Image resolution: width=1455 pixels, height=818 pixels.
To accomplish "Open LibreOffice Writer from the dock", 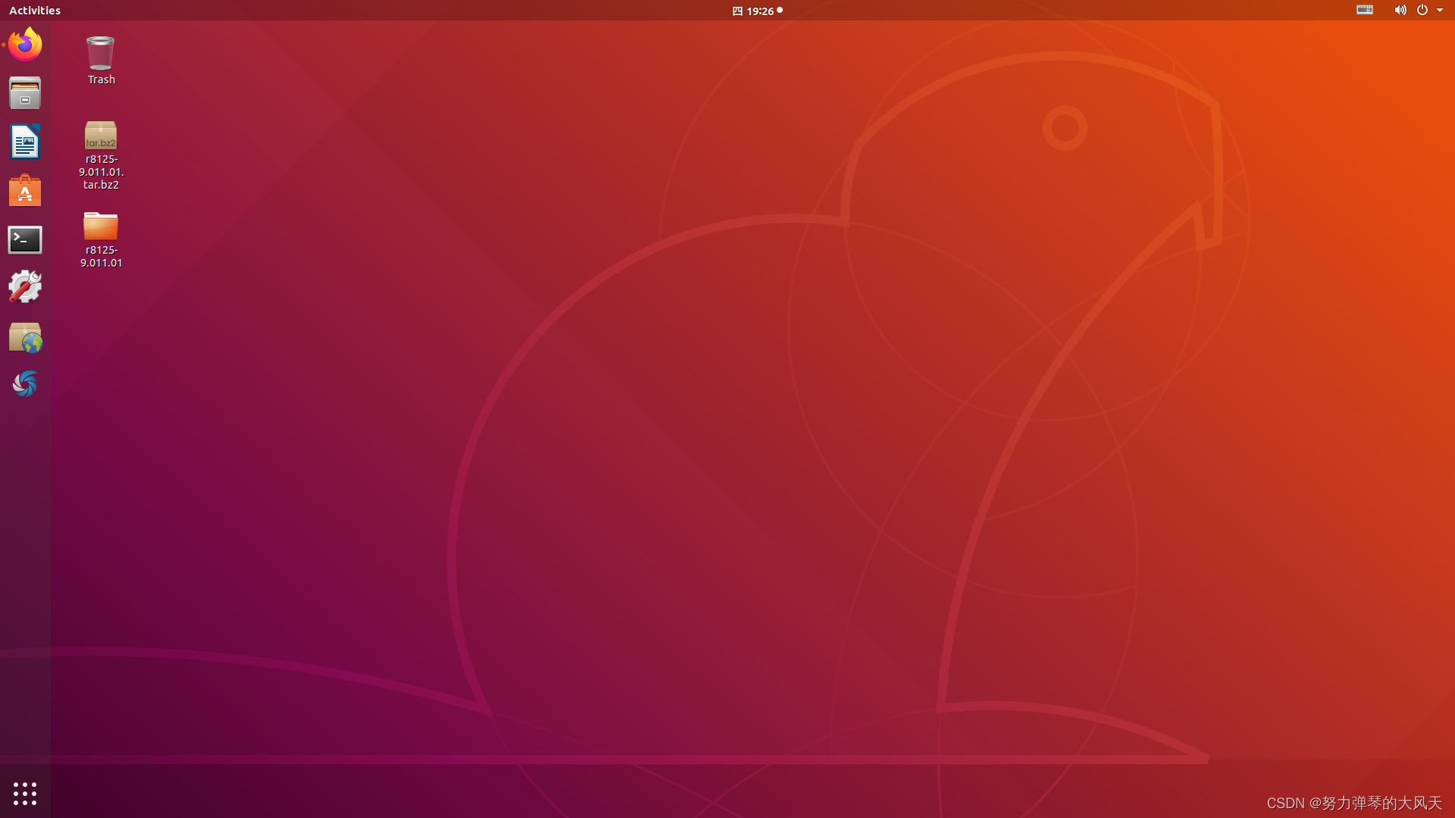I will (25, 142).
